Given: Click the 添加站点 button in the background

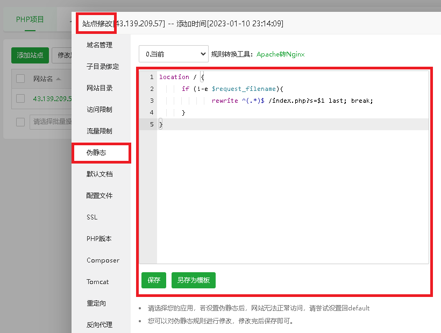Looking at the screenshot, I should [30, 55].
